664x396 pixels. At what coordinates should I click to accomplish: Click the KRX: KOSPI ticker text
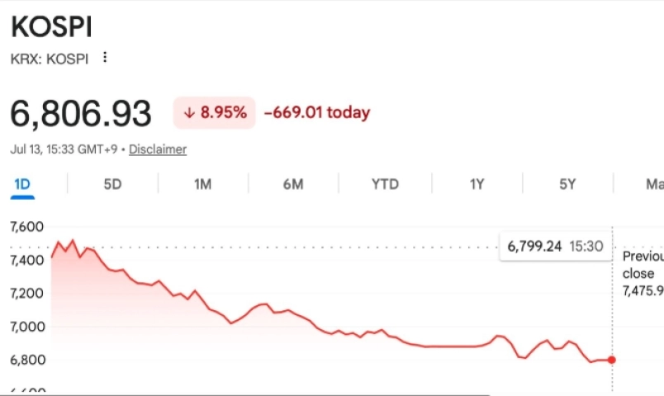(x=50, y=59)
